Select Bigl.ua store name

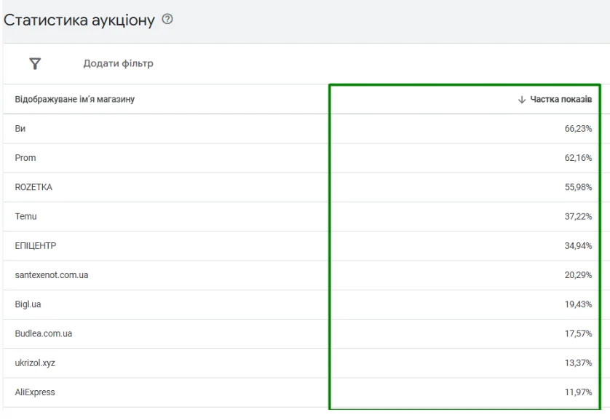pos(28,304)
